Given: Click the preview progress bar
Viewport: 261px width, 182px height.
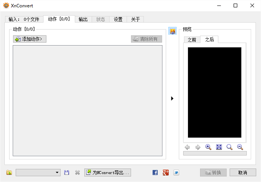Looking at the screenshot, I should coord(215,153).
